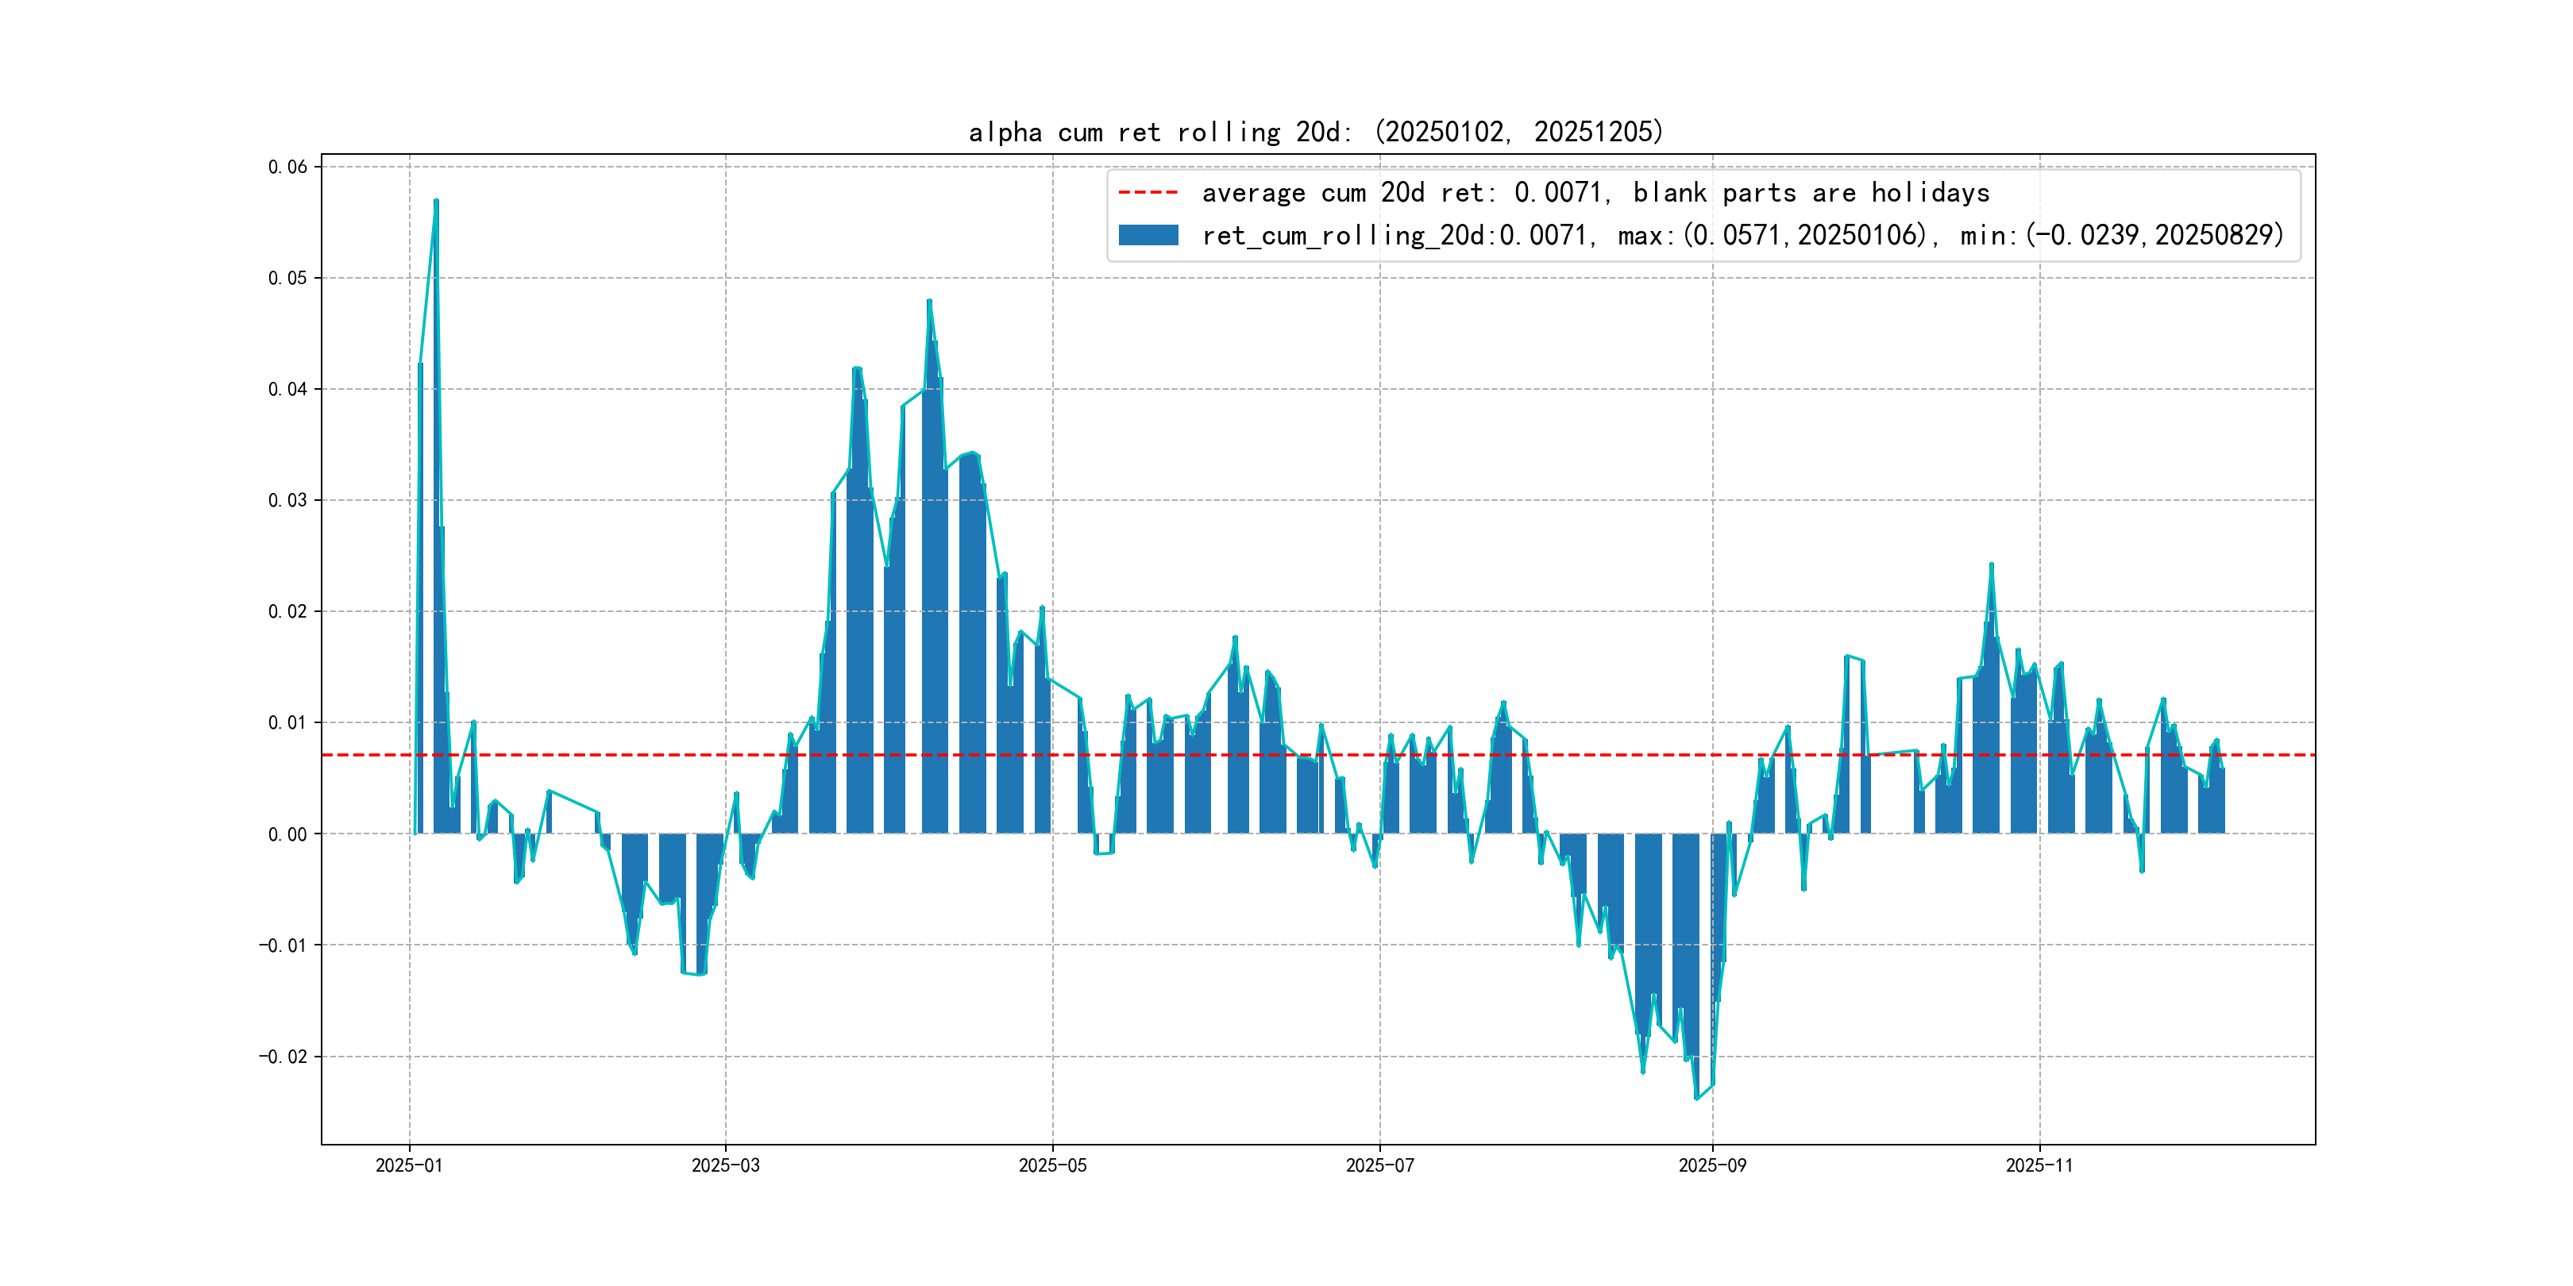Click the 2025-09 x-axis label
2573x1286 pixels.
click(x=1712, y=1165)
